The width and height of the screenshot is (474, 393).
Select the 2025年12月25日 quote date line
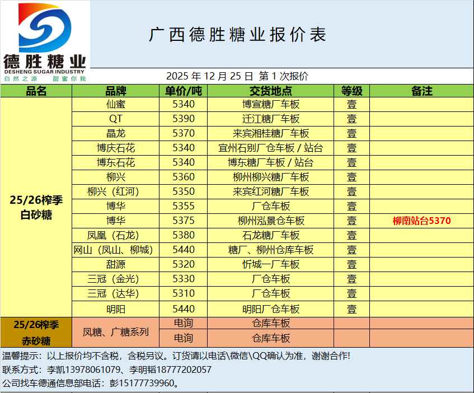point(237,76)
